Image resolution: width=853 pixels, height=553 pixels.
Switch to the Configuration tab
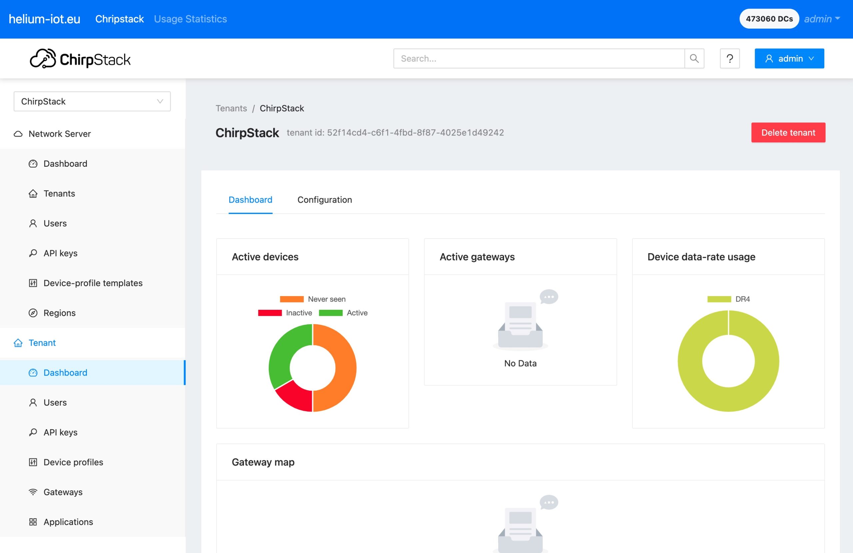click(325, 199)
